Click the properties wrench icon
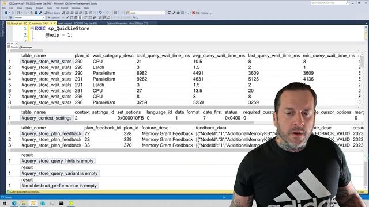 [174, 13]
